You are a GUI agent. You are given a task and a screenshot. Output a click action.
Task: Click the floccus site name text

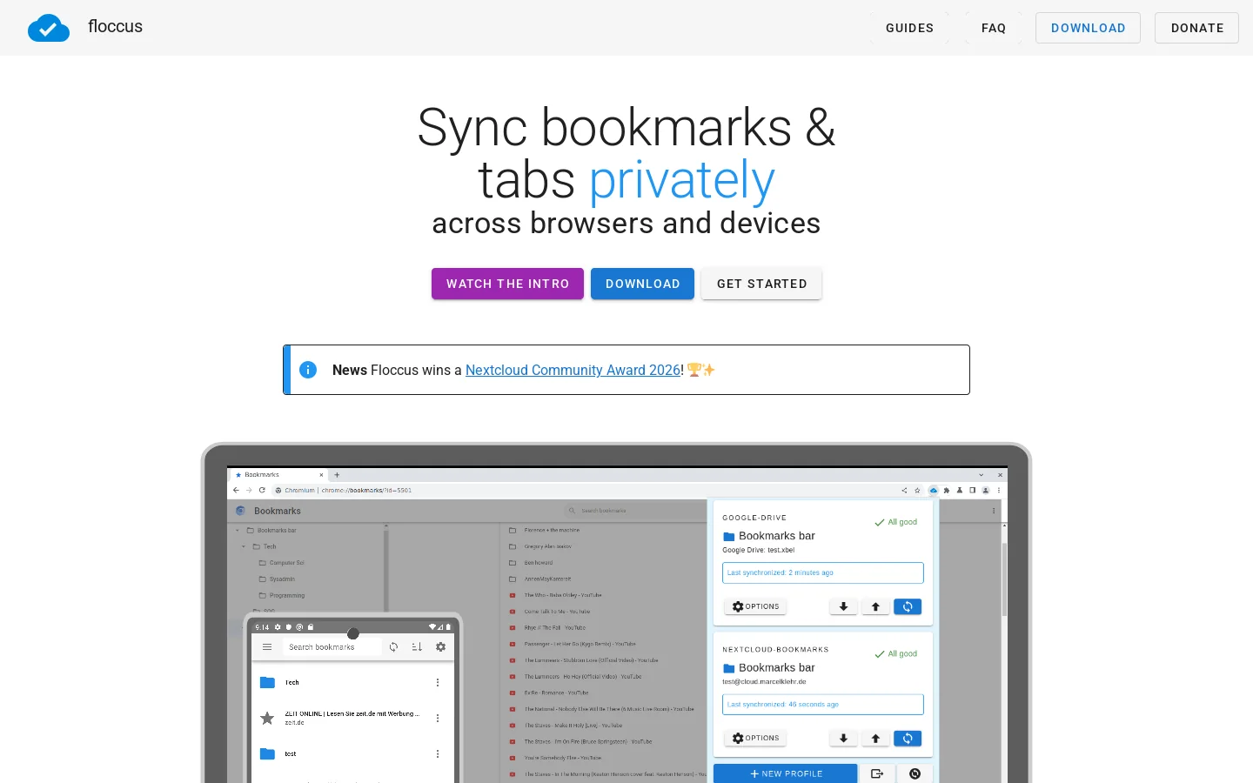tap(115, 27)
